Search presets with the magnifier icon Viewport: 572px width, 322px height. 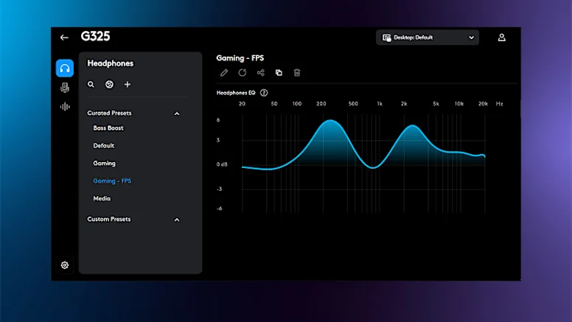(91, 85)
